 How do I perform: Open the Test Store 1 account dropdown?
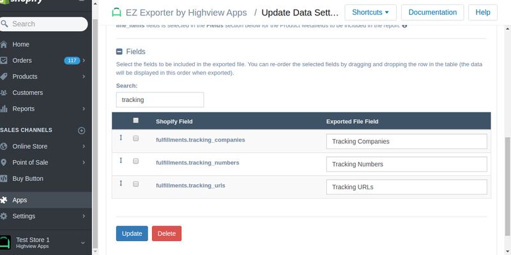point(83,243)
